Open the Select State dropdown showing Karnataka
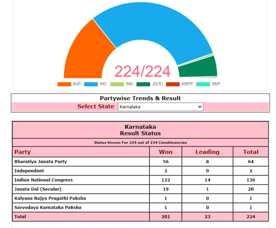 pos(160,107)
